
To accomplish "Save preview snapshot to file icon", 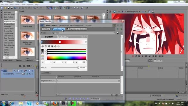I will pyautogui.click(x=153, y=12).
